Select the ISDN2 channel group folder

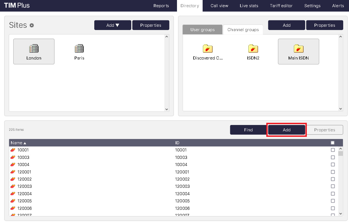click(253, 49)
